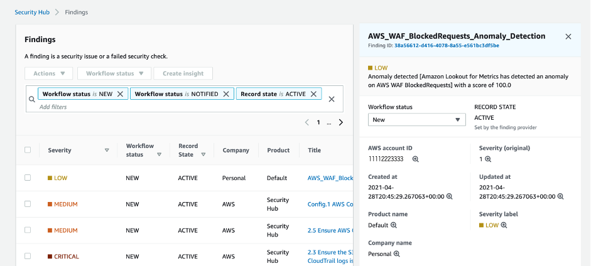This screenshot has height=266, width=591.
Task: Filter by Company name Personal magnifier
Action: 396,253
